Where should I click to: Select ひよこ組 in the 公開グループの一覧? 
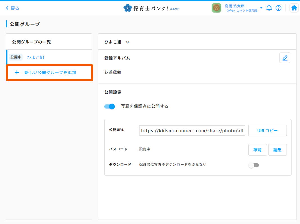[35, 57]
